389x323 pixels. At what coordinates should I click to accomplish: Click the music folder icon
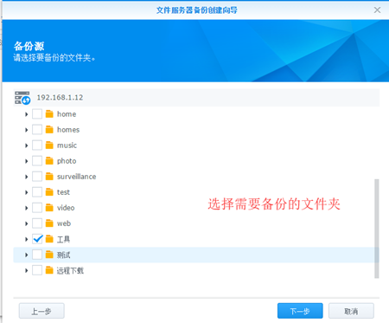click(x=49, y=145)
